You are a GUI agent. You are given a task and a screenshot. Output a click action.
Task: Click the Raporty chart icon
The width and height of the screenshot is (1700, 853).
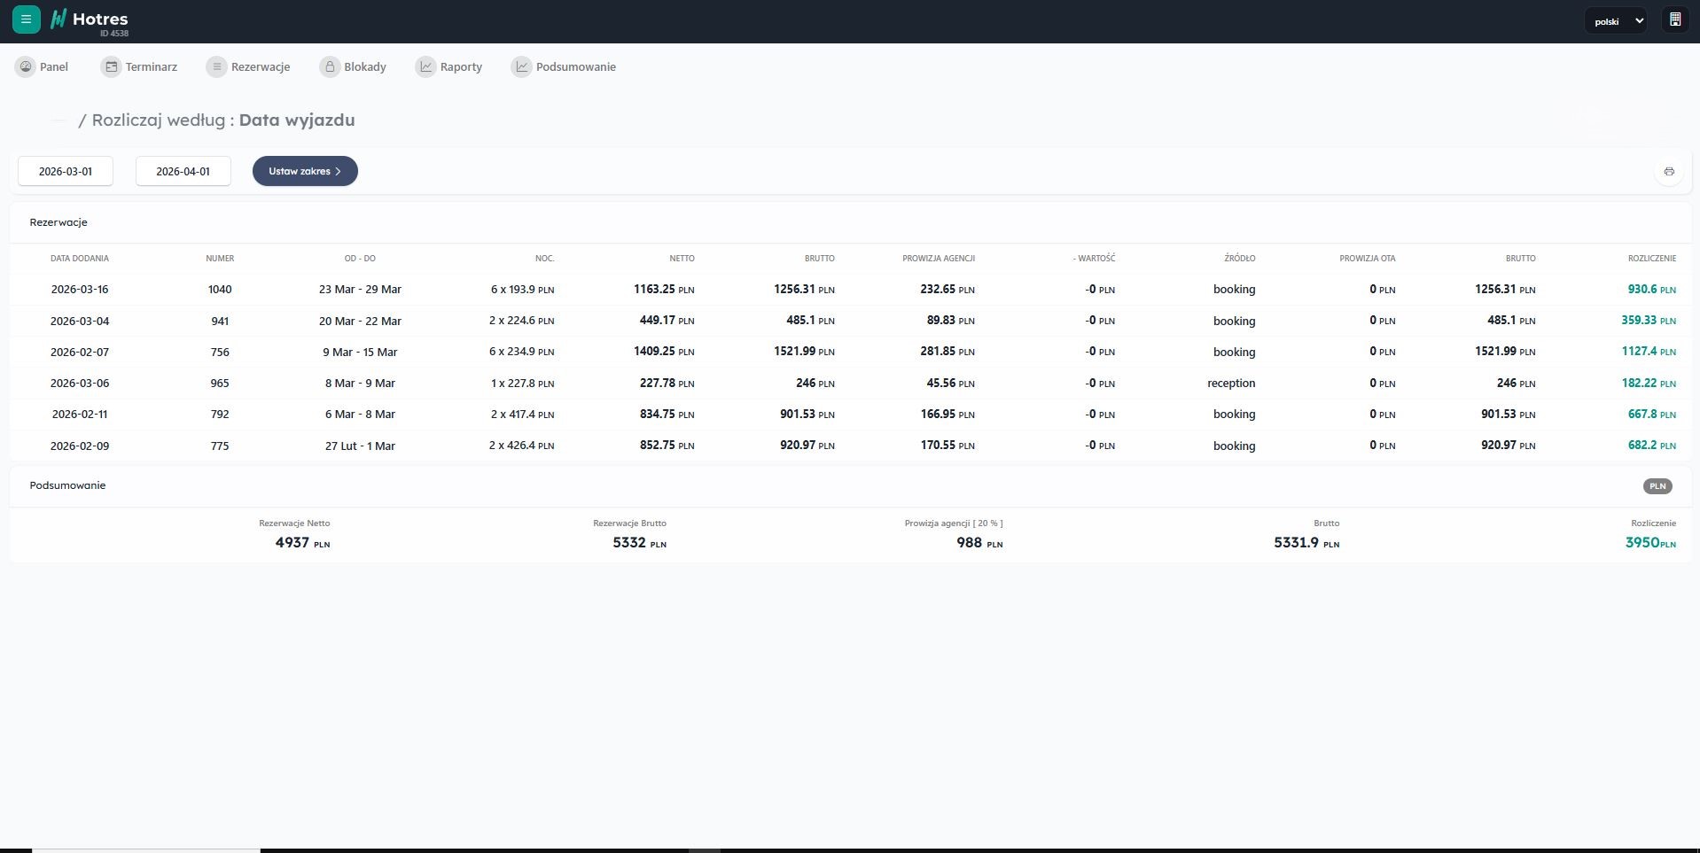point(425,66)
